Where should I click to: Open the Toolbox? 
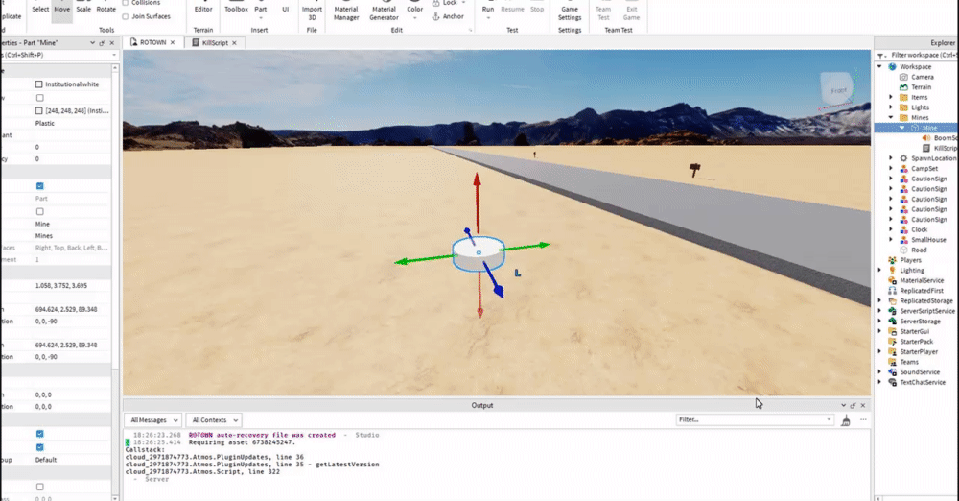pyautogui.click(x=236, y=10)
